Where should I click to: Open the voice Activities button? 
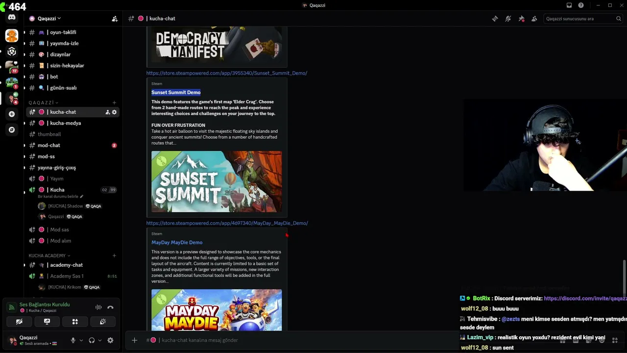75,322
